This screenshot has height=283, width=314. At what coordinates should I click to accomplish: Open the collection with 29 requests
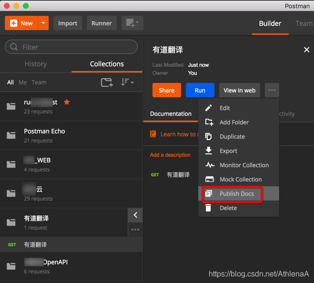(x=71, y=193)
